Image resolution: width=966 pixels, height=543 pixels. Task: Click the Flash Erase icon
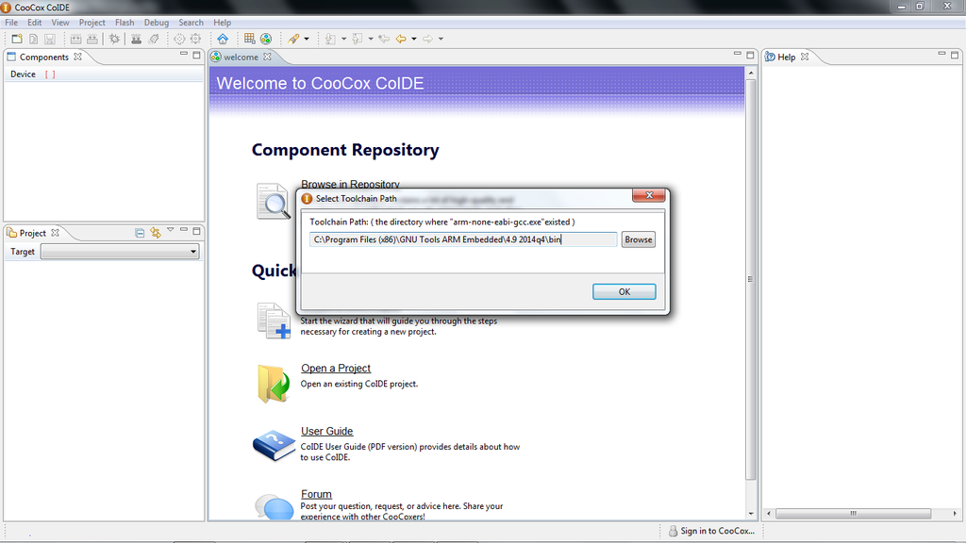(x=154, y=39)
